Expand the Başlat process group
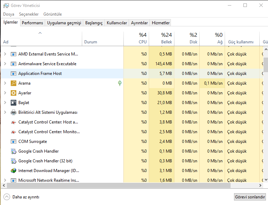268x205 pixels. point(5,103)
